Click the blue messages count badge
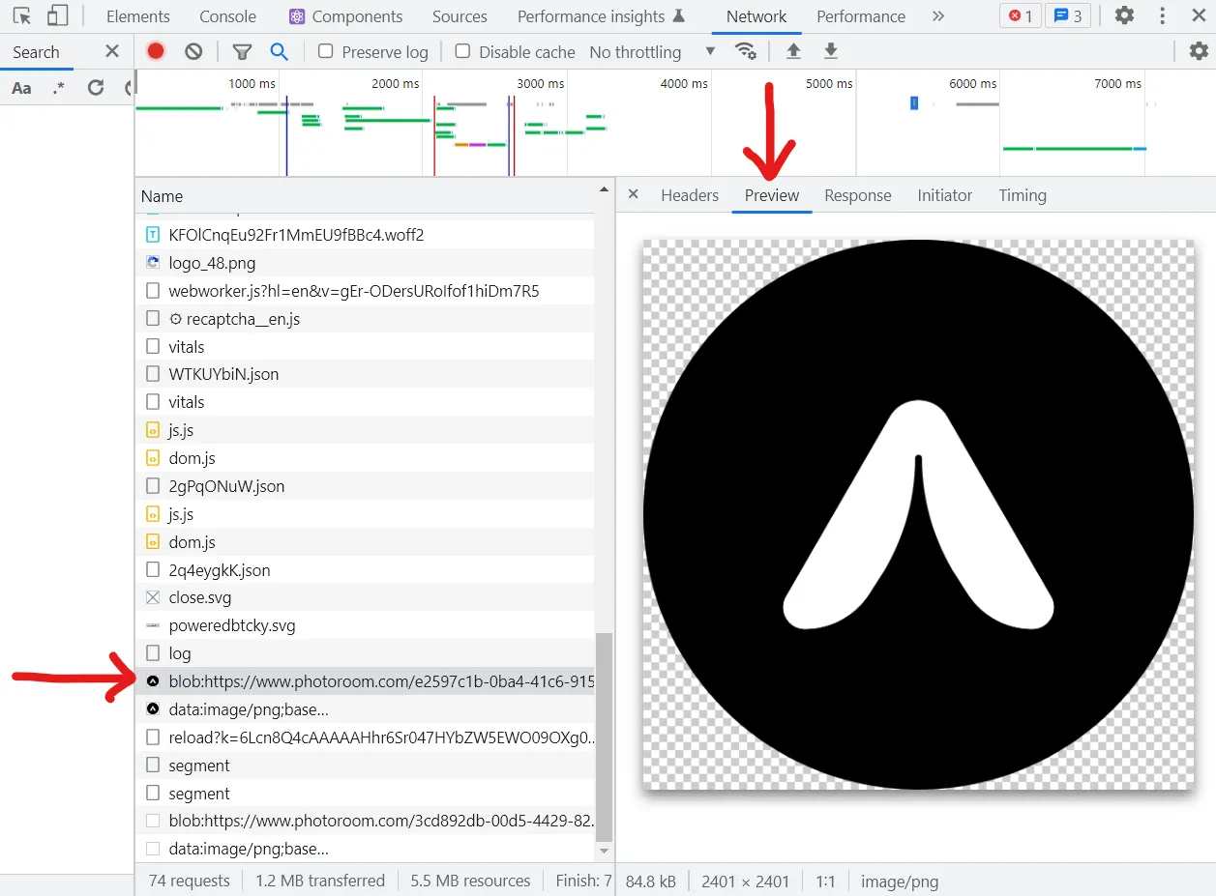 pyautogui.click(x=1068, y=16)
